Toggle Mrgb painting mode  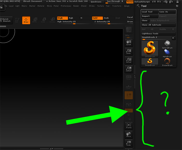62,18
